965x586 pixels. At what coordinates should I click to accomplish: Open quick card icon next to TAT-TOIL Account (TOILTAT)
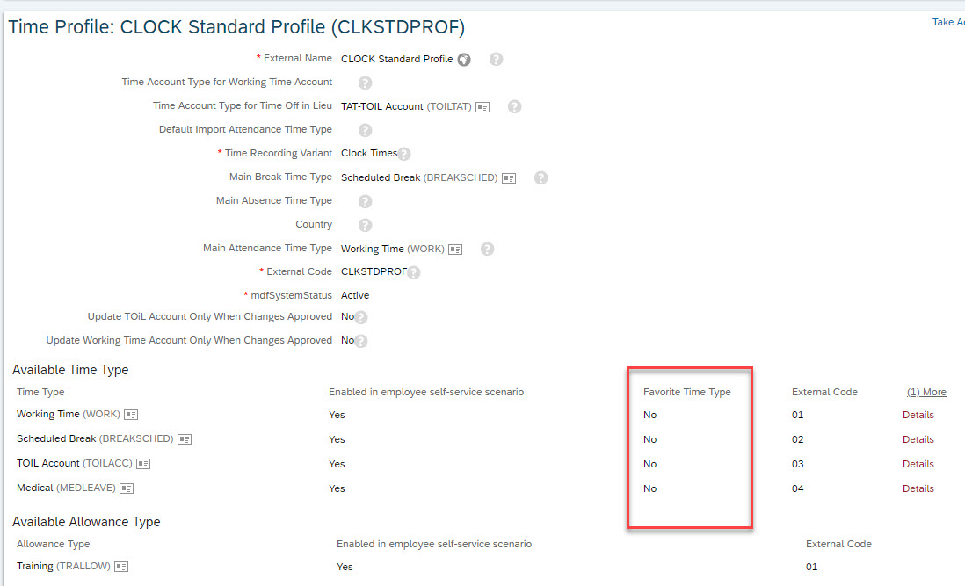(x=482, y=107)
